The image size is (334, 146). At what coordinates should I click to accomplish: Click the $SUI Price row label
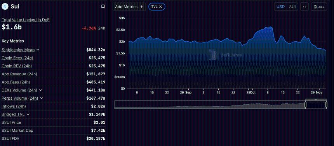point(11,122)
